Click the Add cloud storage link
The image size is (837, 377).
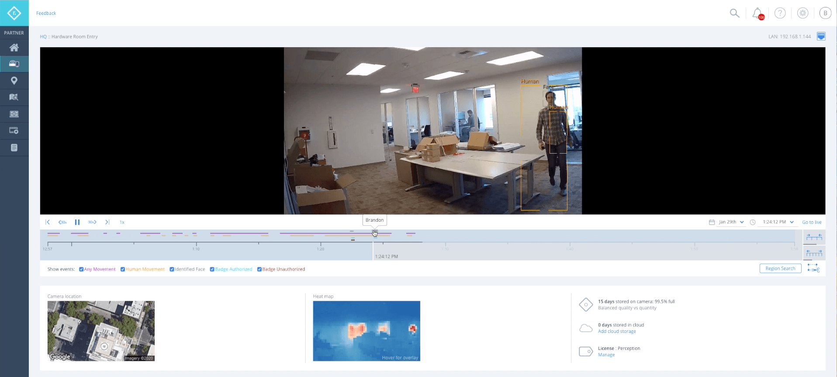(617, 332)
